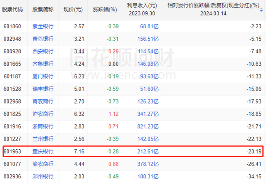This screenshot has height=183, width=266.
Task: Click relative issue price value -23.19
Action: [x=254, y=151]
